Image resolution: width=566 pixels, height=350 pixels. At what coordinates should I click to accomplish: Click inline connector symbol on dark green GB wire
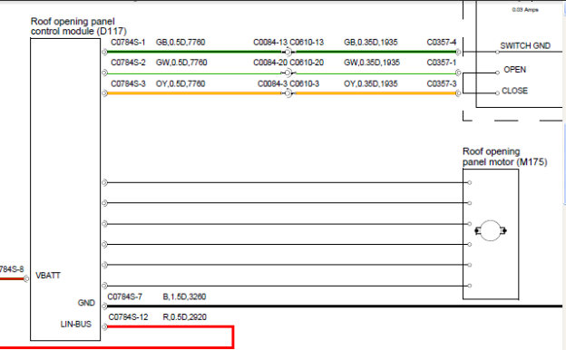click(288, 52)
